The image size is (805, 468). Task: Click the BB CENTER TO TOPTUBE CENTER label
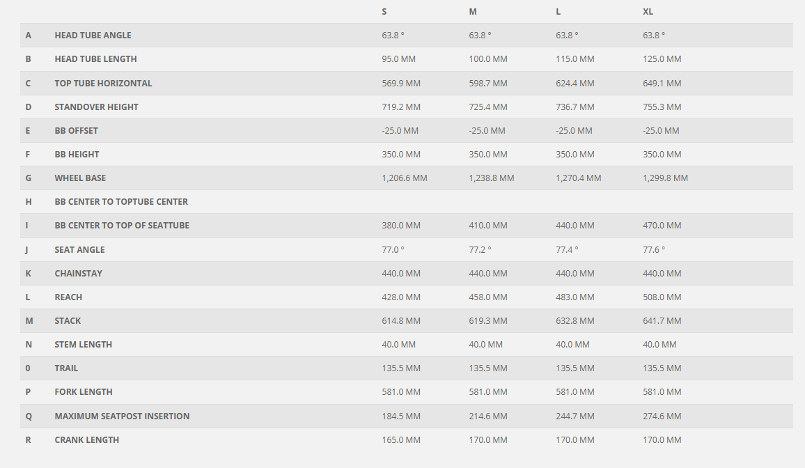[121, 202]
